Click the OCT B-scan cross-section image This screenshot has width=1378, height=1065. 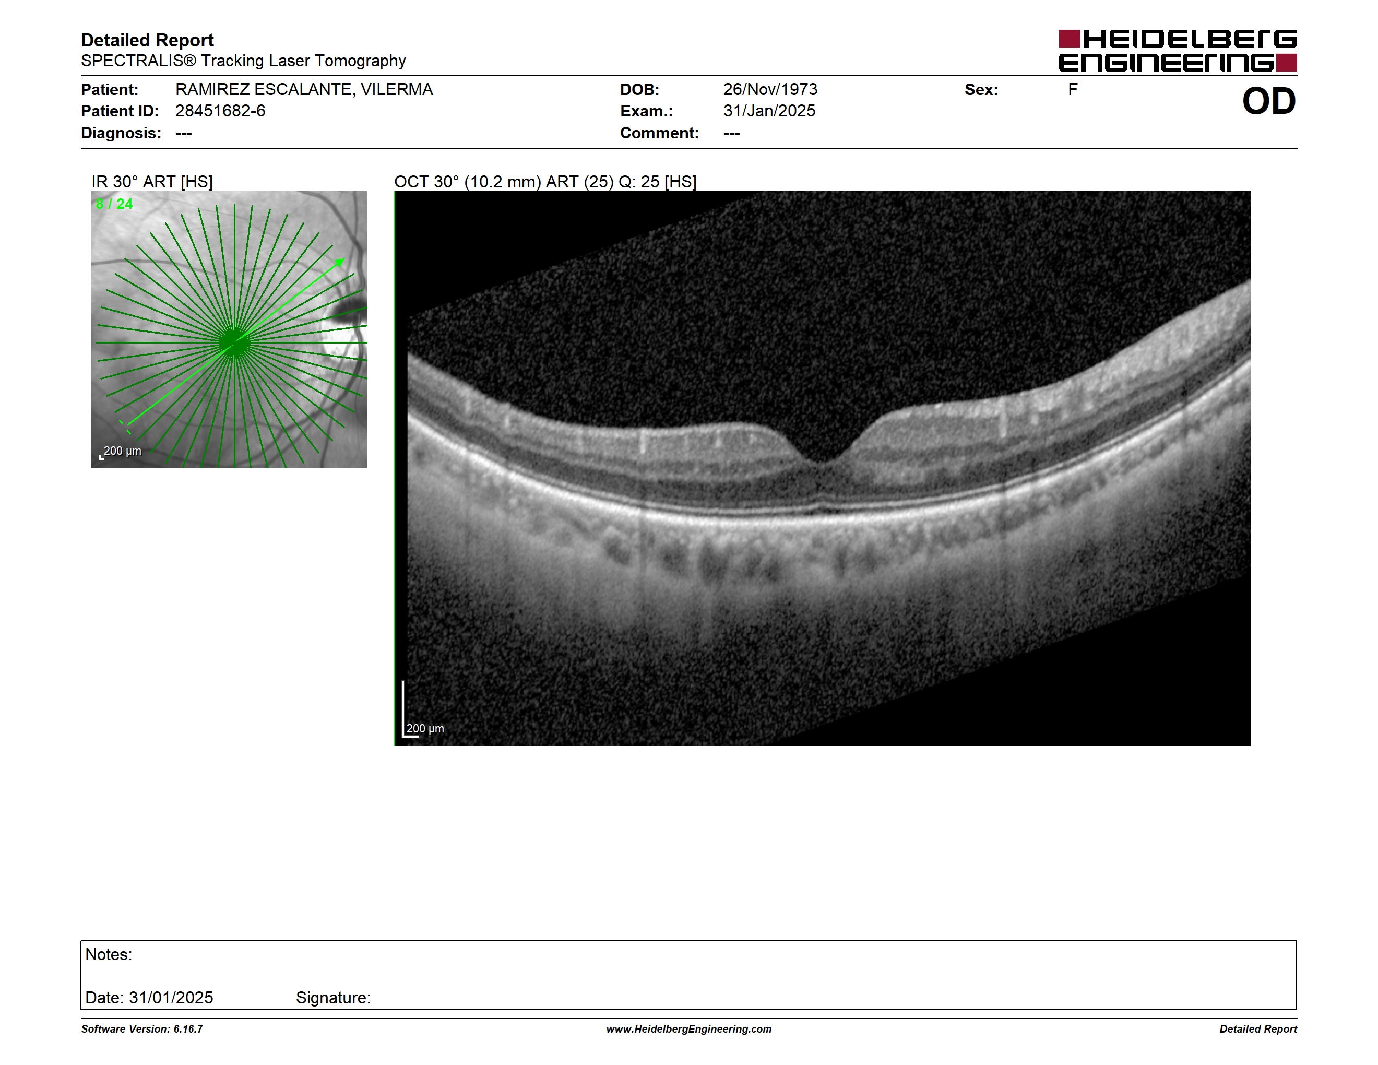pyautogui.click(x=822, y=468)
